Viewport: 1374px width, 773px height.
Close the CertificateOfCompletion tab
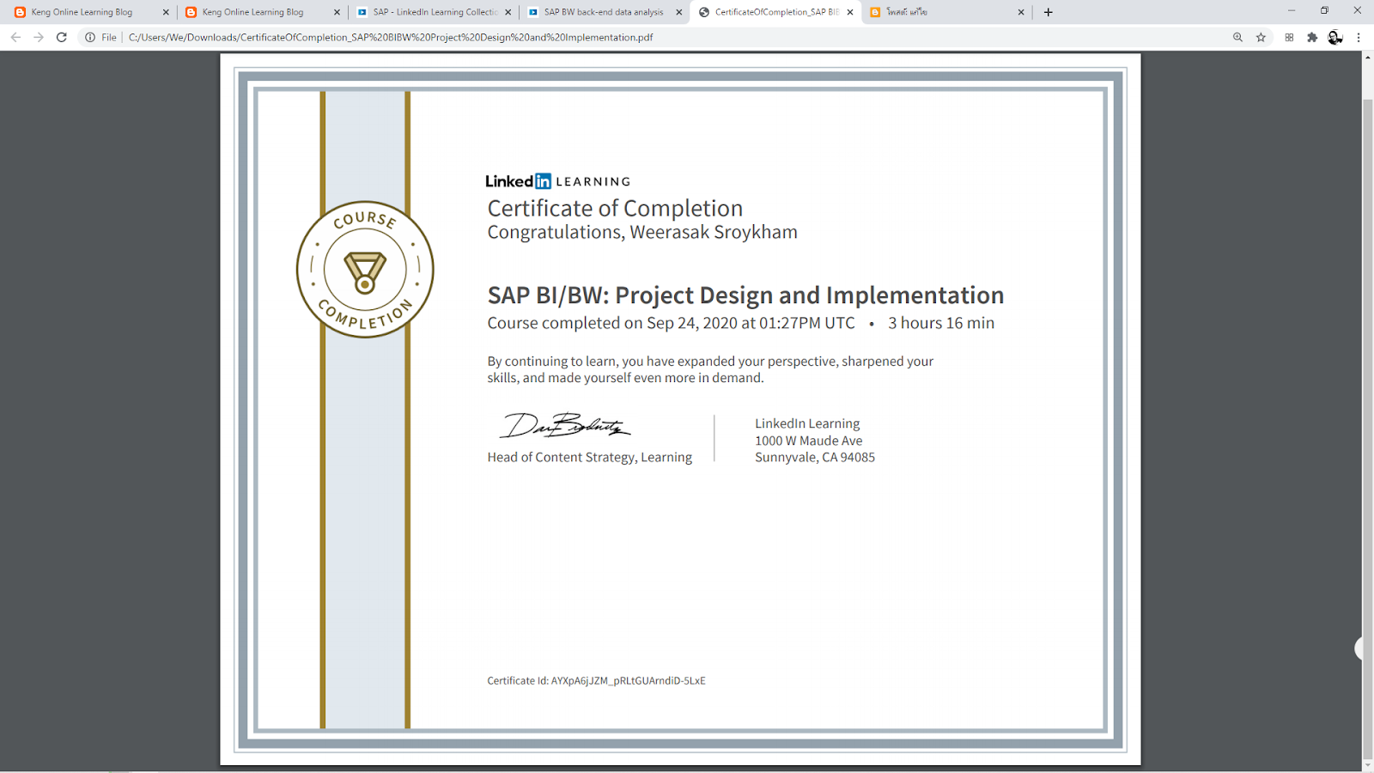tap(850, 12)
